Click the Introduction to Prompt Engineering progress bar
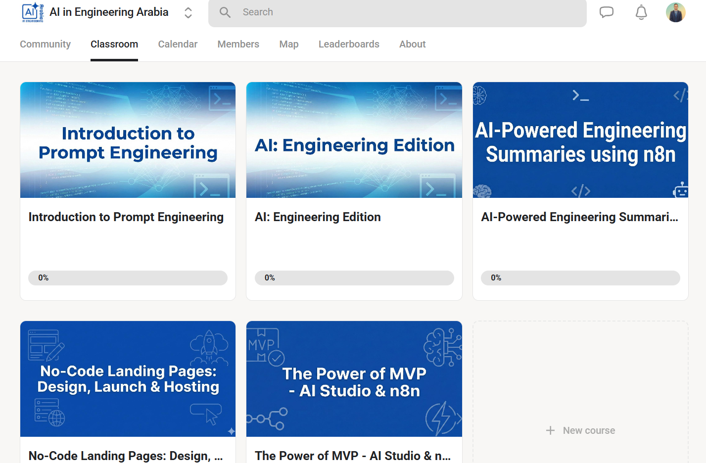Screen dimensions: 706x463 [128, 278]
